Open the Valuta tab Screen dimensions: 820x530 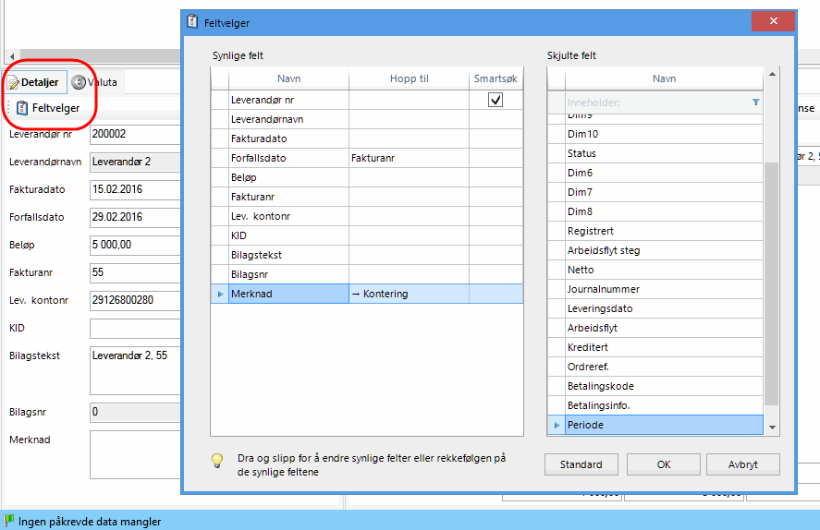96,82
